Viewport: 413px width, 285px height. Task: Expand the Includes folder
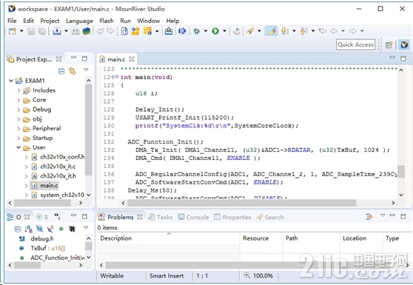coord(19,90)
